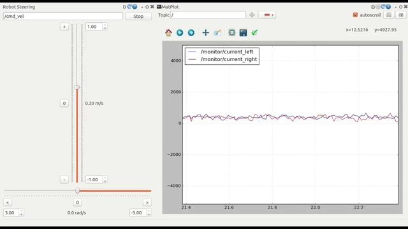Add topic with the plus icon
Image resolution: width=408 pixels, height=229 pixels.
(252, 15)
